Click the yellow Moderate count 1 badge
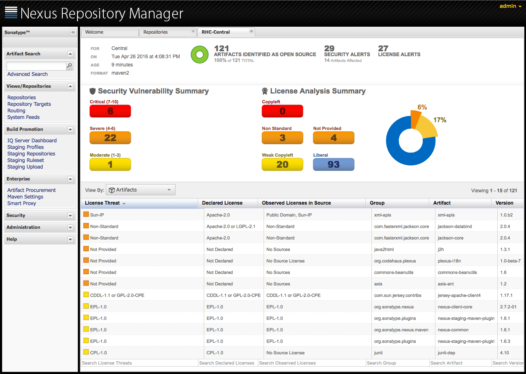This screenshot has width=526, height=374. click(110, 164)
